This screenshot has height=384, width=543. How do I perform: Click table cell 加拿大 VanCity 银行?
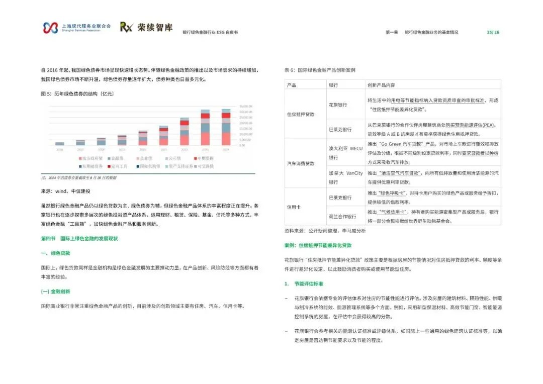tap(345, 177)
